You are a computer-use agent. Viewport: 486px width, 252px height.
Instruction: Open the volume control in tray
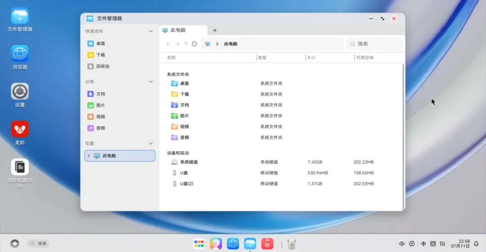pyautogui.click(x=402, y=244)
